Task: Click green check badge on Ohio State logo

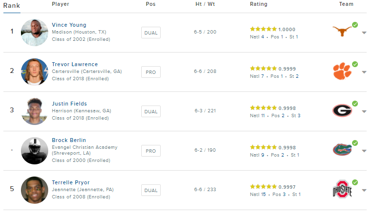Action: (355, 182)
